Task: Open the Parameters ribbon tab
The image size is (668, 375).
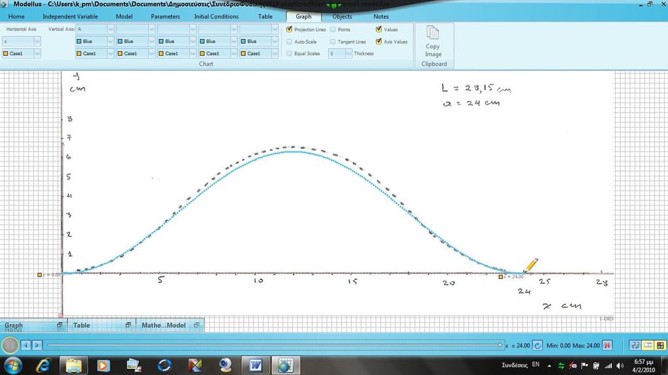Action: click(165, 16)
